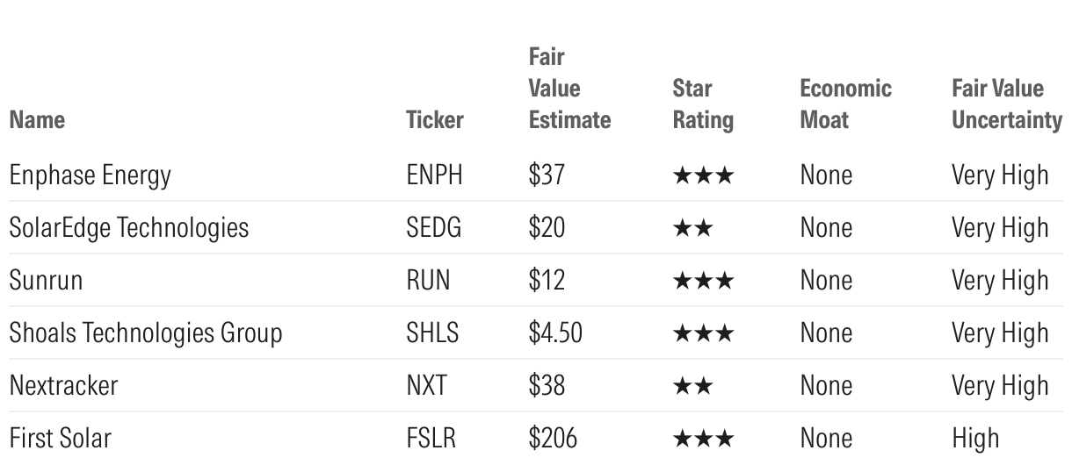Screen dimensions: 1072x472
Task: Open the Enphase Energy company name
Action: click(90, 175)
